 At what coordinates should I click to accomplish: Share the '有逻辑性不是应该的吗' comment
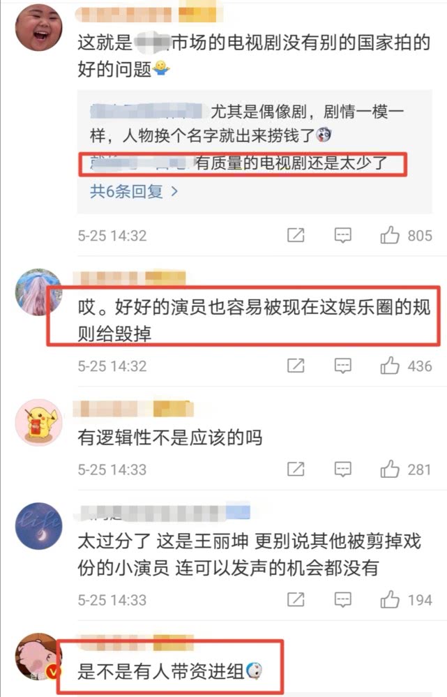pyautogui.click(x=296, y=470)
